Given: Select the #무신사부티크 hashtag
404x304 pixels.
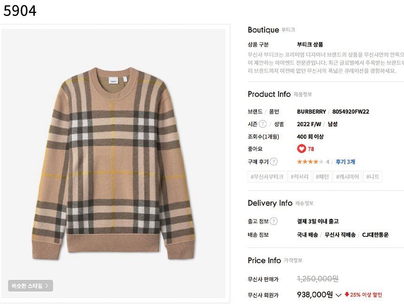Looking at the screenshot, I should [x=267, y=177].
